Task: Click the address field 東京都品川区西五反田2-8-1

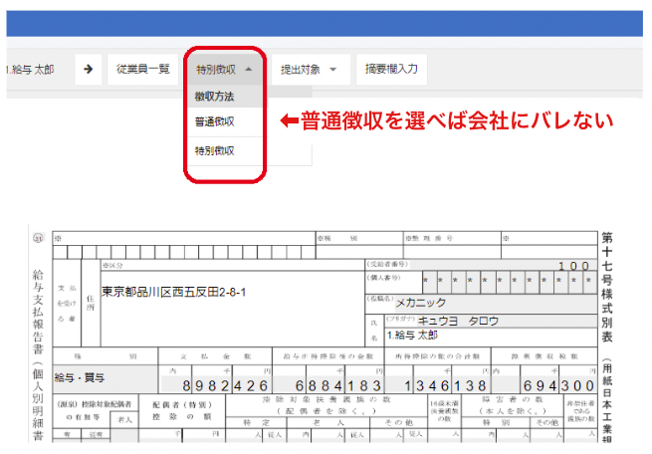Action: (x=174, y=293)
